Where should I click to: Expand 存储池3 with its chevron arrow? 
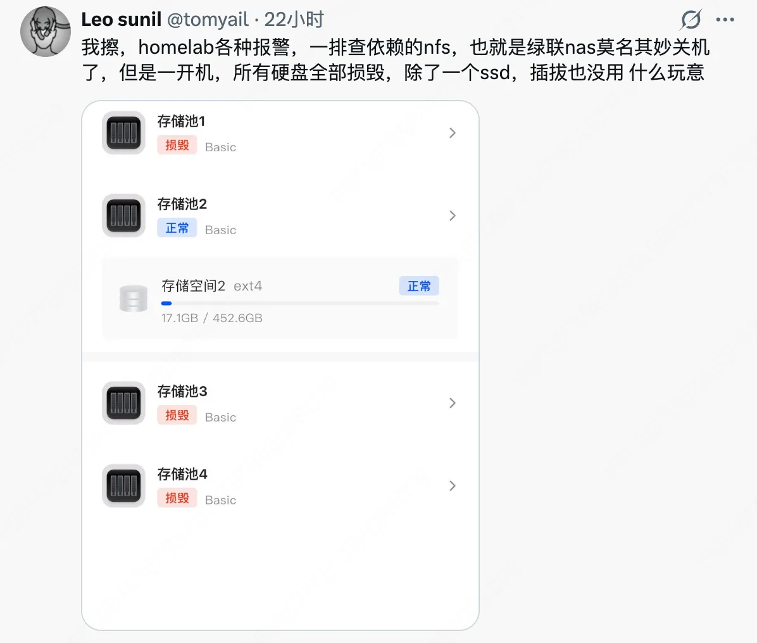453,403
